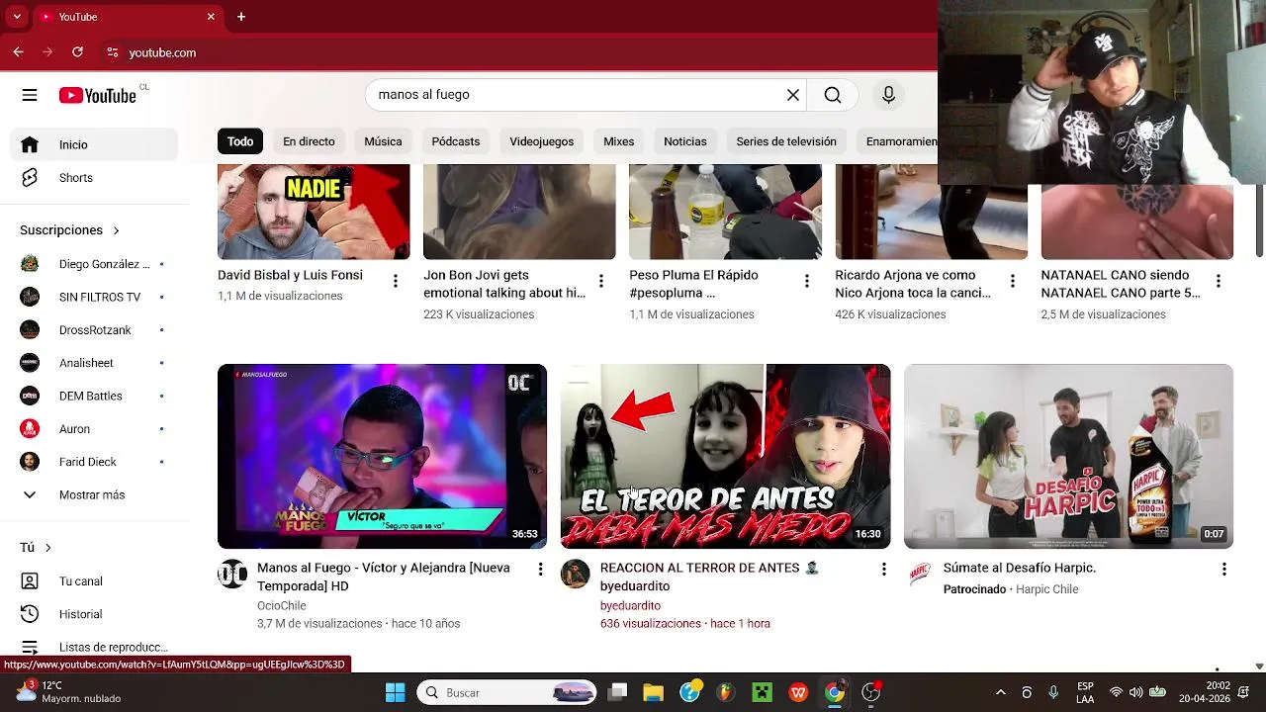This screenshot has height=712, width=1266.
Task: Open options for Jon Bon Jovi short
Action: coord(600,282)
